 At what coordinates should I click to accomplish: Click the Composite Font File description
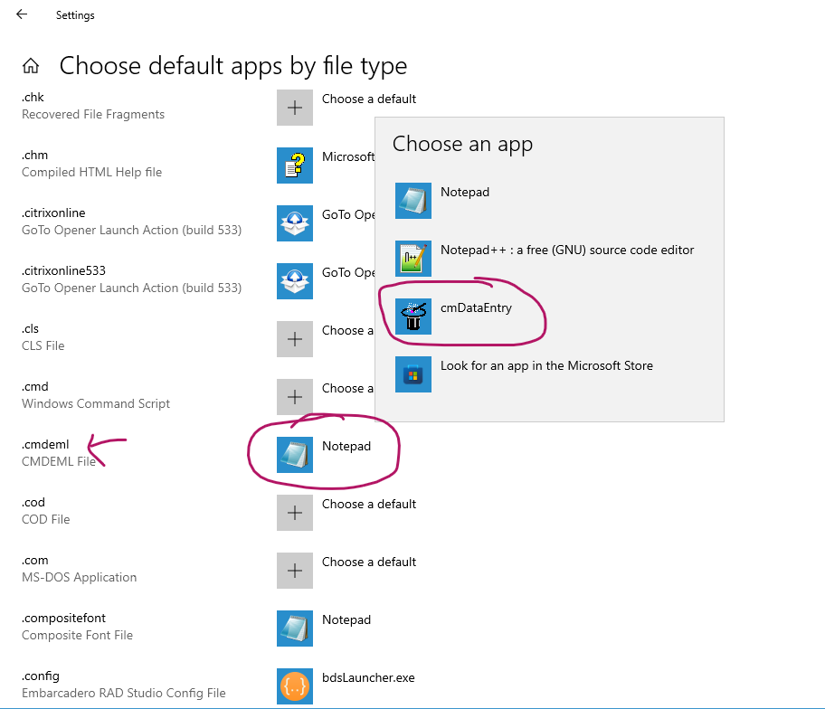(78, 636)
